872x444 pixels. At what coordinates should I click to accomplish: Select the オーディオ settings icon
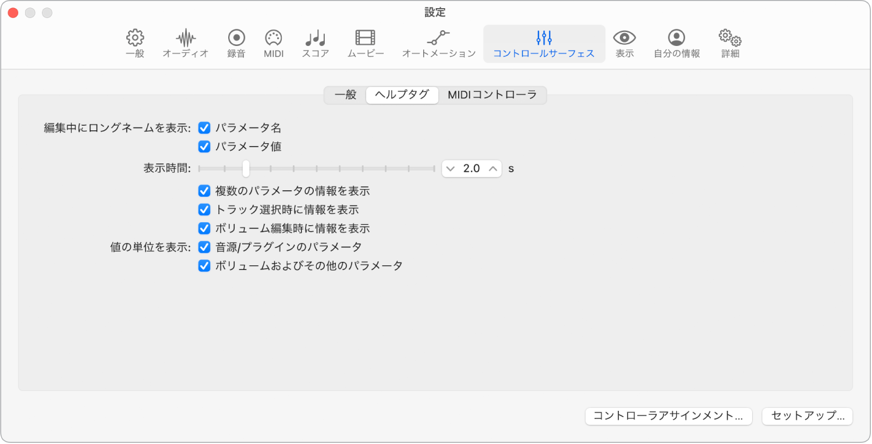[x=185, y=43]
